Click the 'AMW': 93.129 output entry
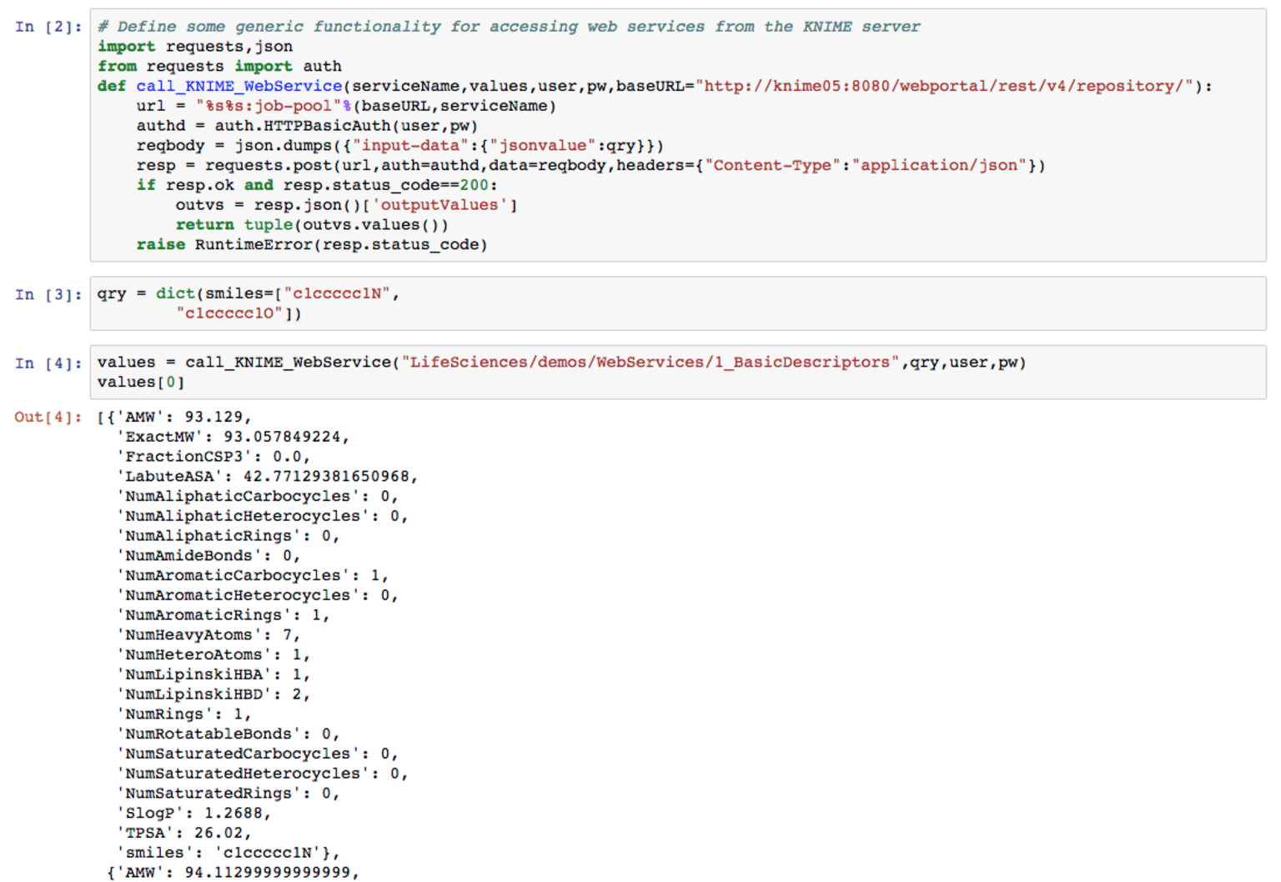1281x882 pixels. pos(183,417)
